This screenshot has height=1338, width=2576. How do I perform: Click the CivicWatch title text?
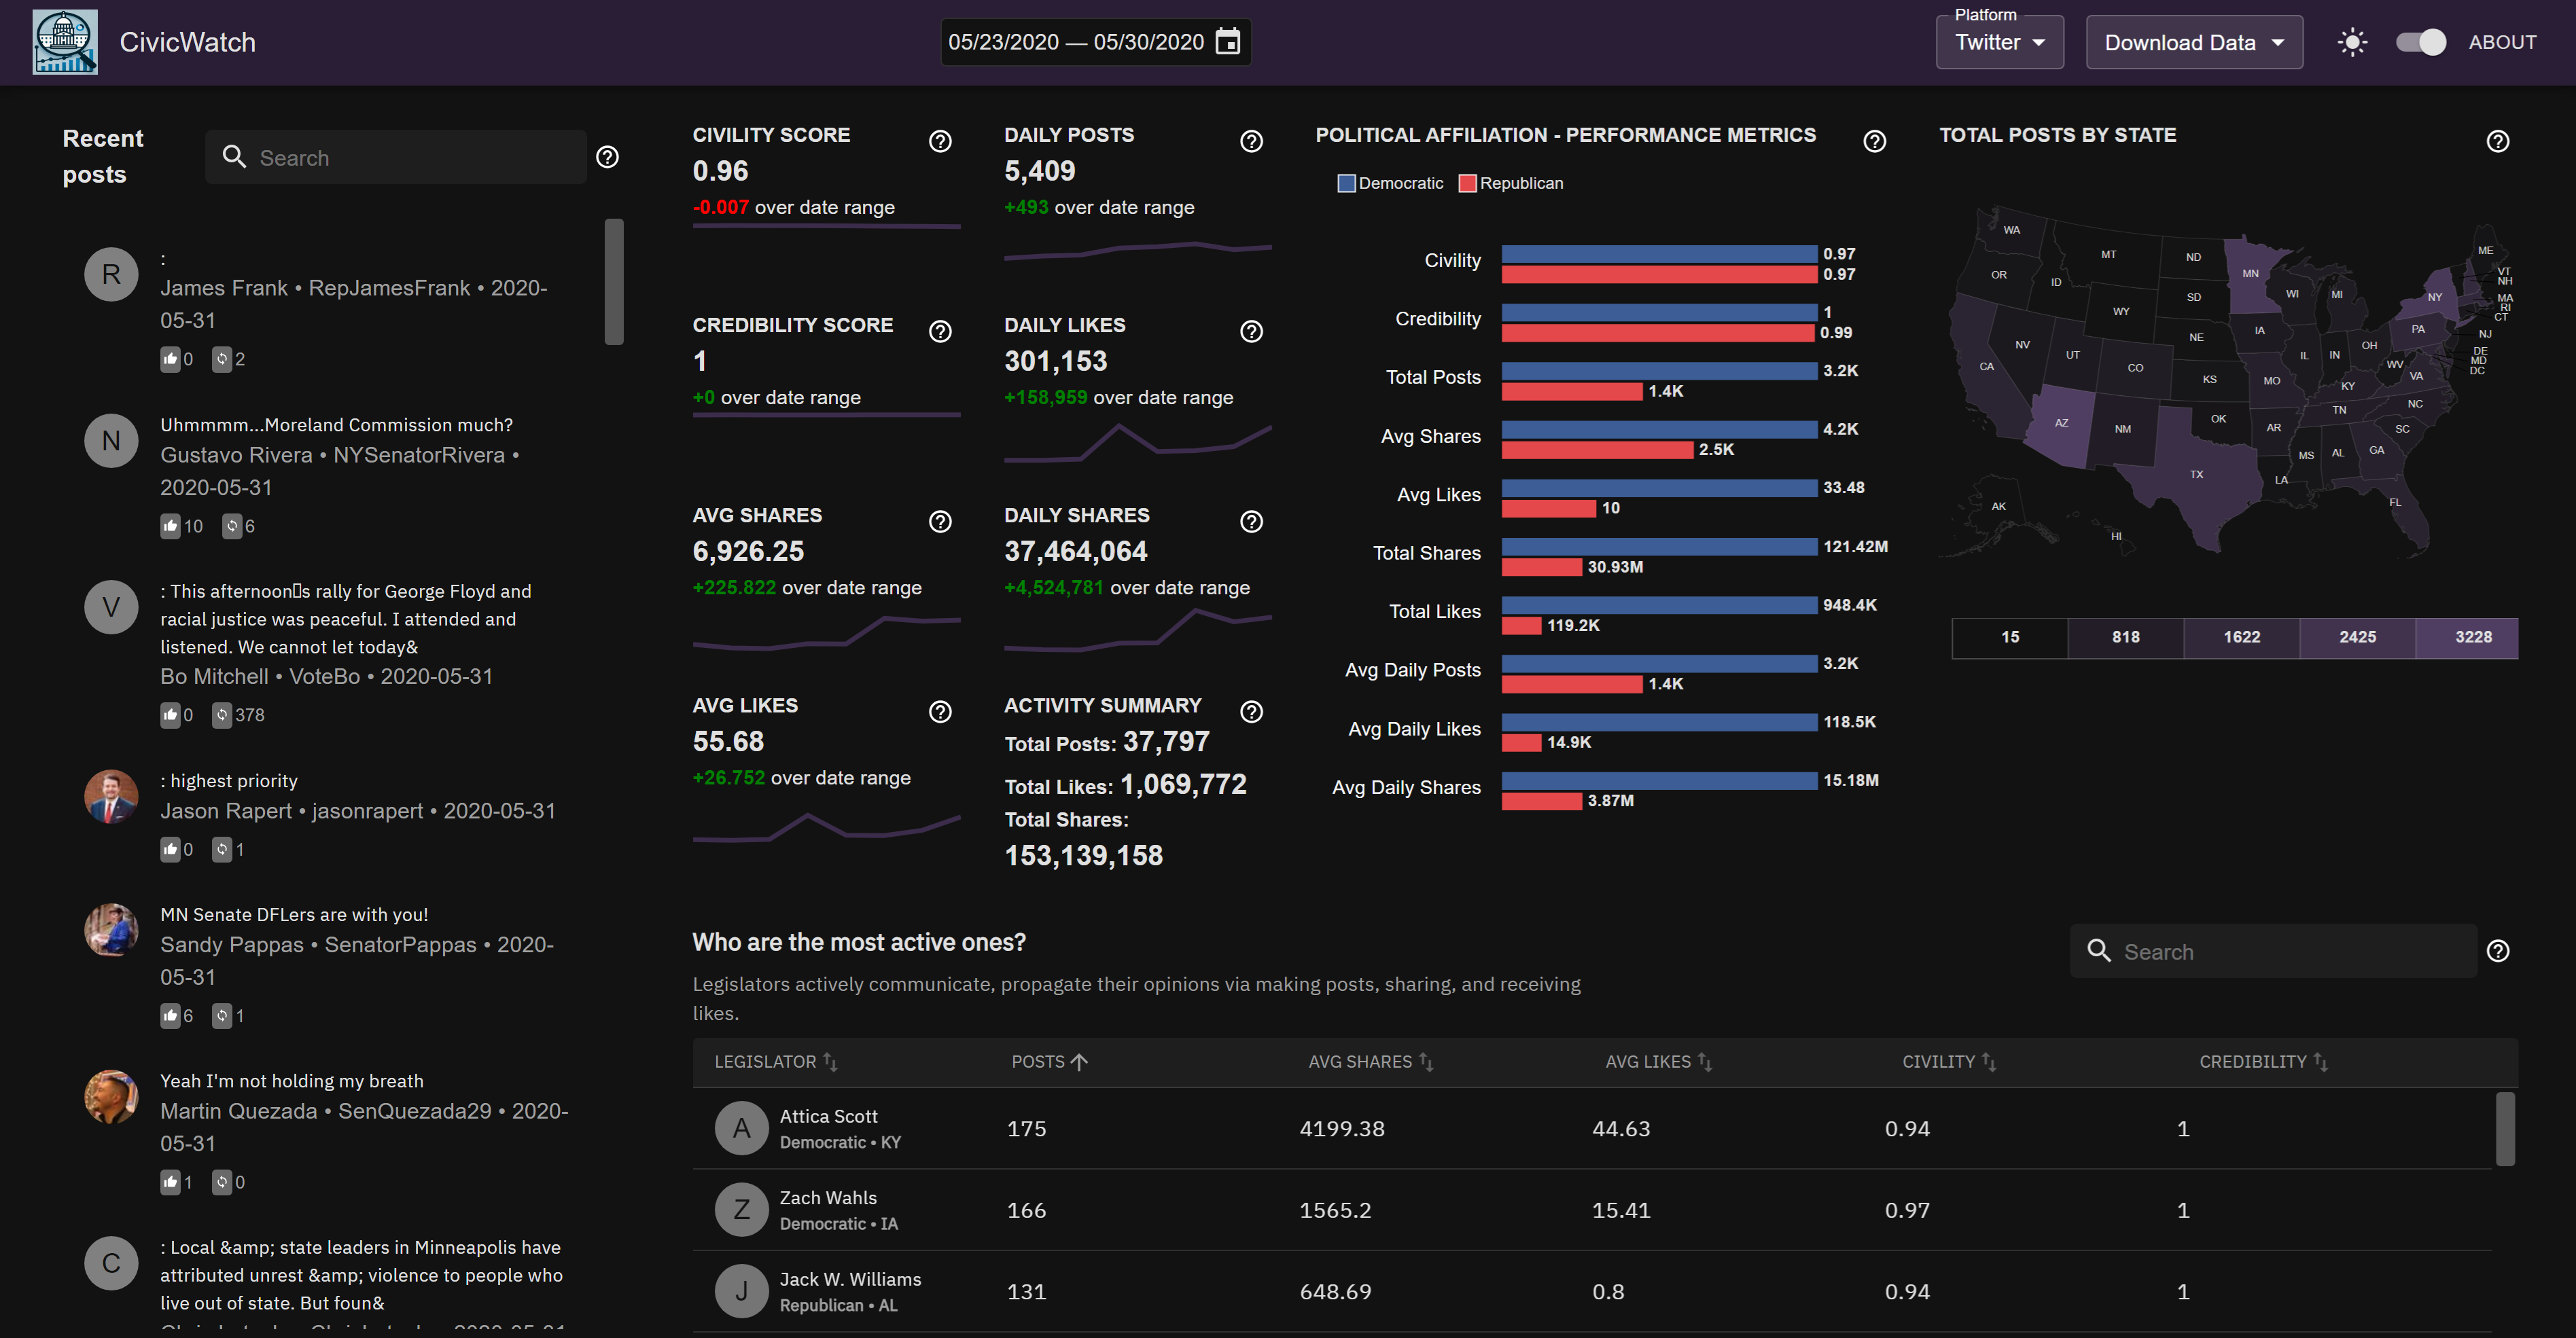click(188, 42)
